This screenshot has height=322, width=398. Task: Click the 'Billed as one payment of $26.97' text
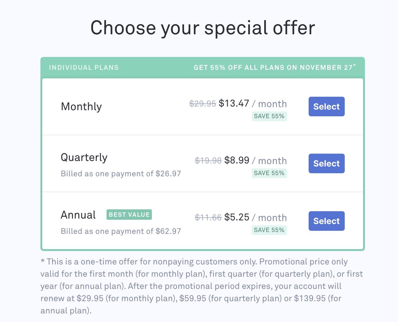point(121,174)
